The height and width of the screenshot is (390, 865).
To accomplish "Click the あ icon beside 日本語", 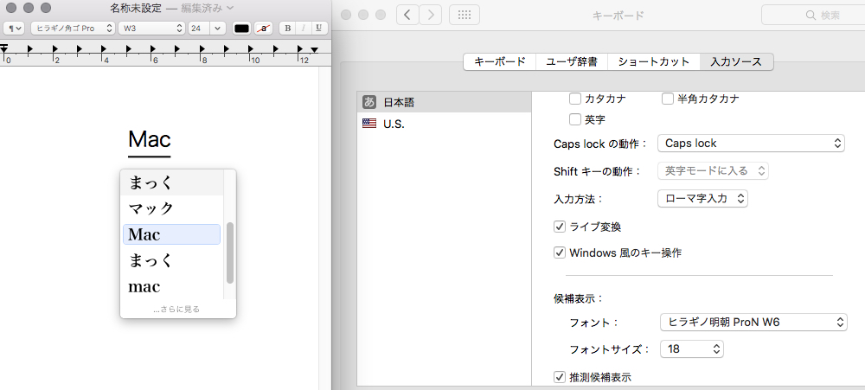I will tap(369, 102).
